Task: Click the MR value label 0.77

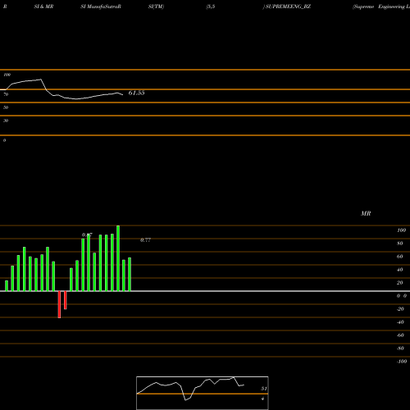Action: pyautogui.click(x=145, y=240)
